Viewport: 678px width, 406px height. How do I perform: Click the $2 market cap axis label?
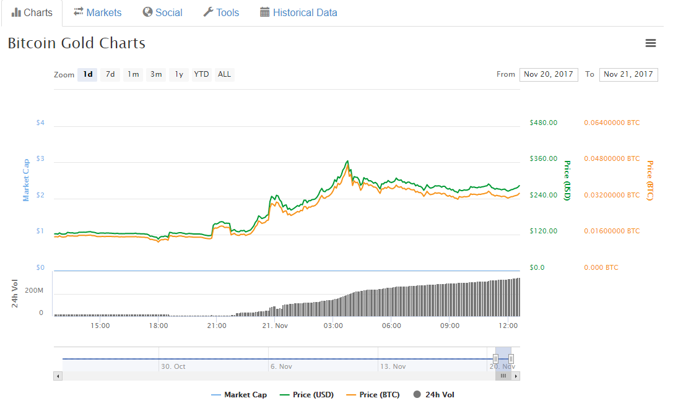pos(40,195)
